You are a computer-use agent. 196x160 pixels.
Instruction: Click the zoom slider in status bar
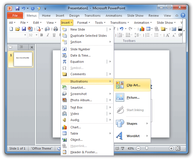point(147,148)
